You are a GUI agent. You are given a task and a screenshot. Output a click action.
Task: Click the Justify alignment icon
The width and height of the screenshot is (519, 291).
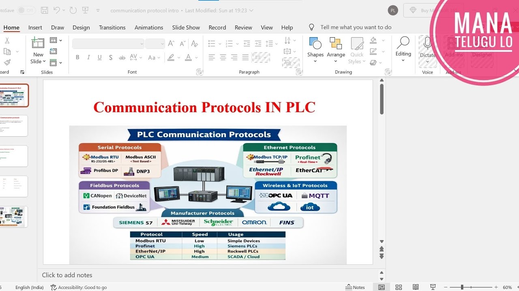[245, 57]
